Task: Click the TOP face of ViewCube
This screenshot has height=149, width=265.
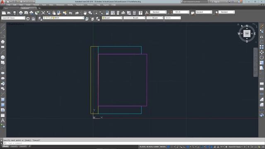Action: (x=247, y=34)
